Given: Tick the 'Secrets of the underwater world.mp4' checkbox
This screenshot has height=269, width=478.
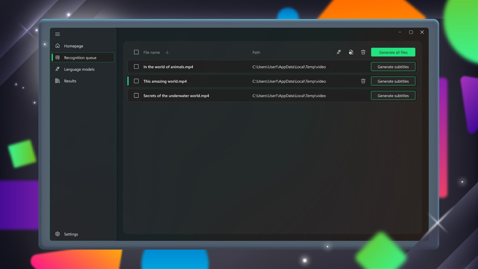Looking at the screenshot, I should click(136, 95).
